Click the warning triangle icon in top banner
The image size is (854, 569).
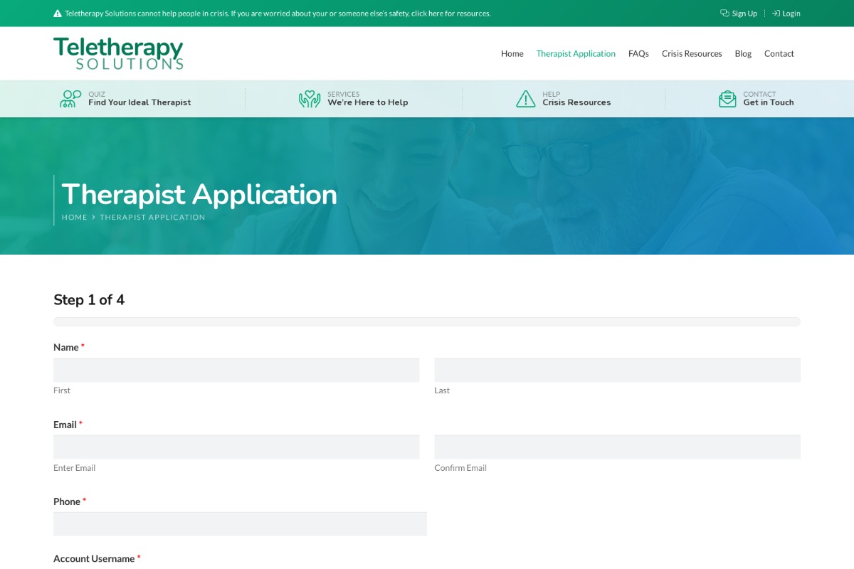tap(58, 14)
